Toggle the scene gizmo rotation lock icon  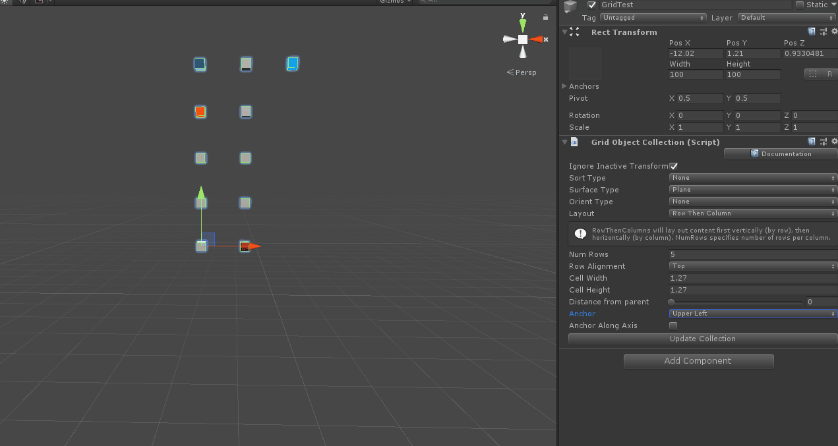point(545,17)
